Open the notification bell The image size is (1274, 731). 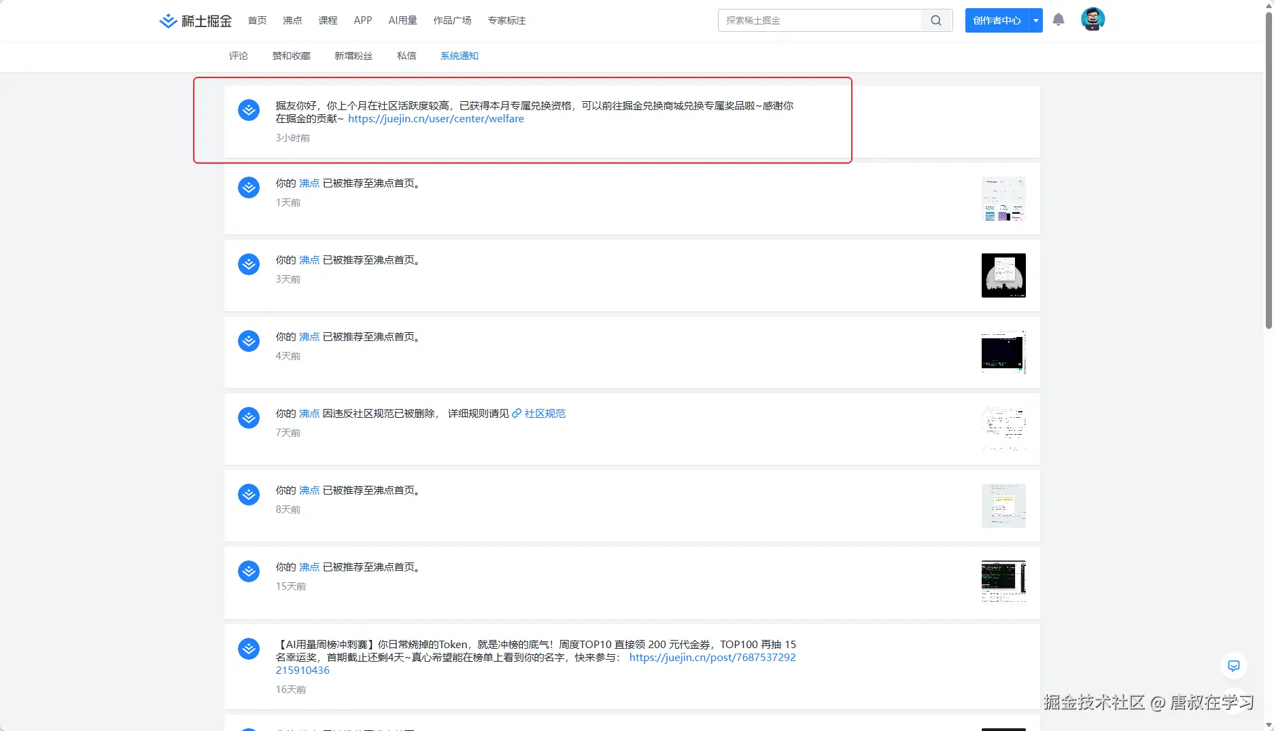[x=1058, y=20]
